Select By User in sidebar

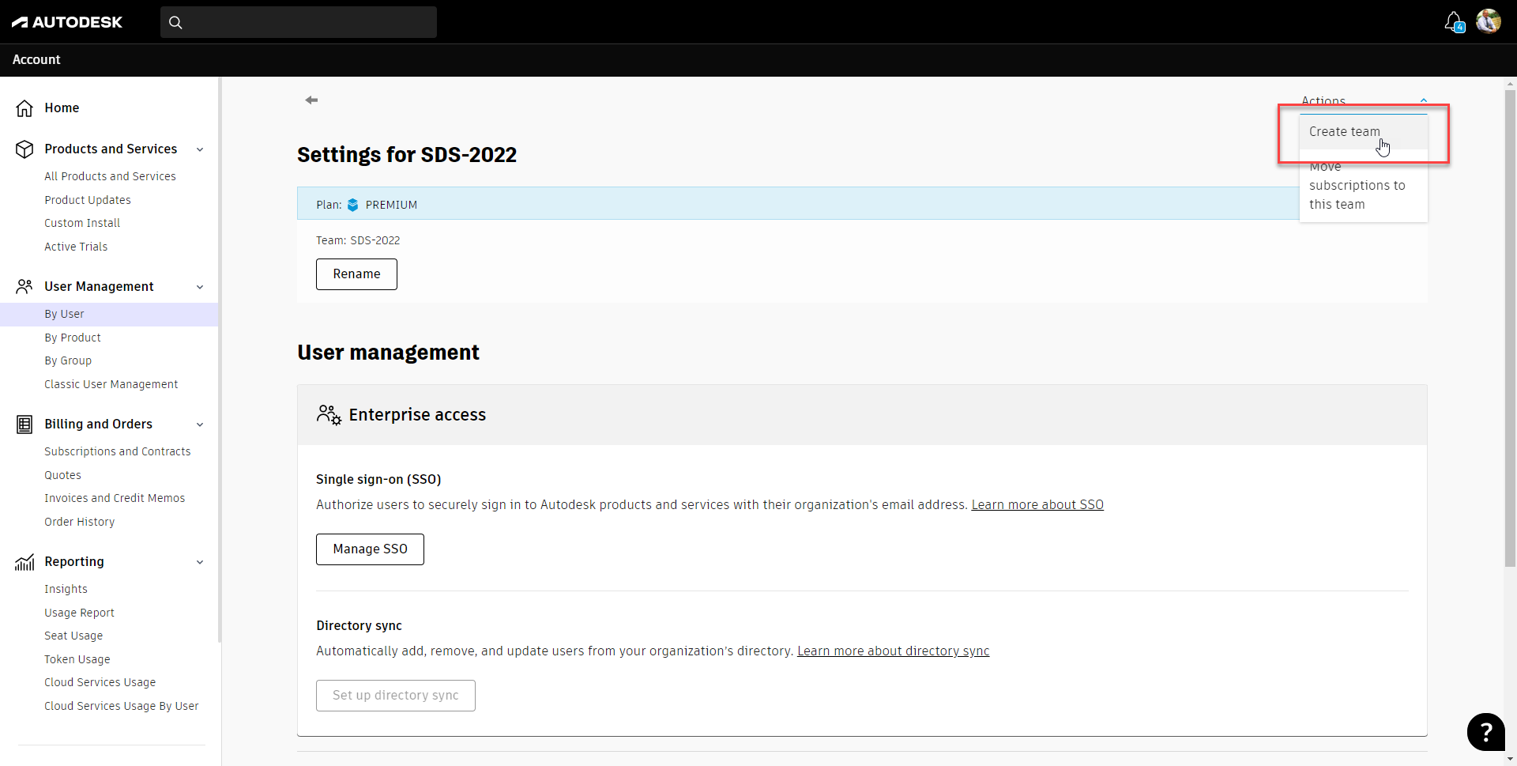(109, 314)
